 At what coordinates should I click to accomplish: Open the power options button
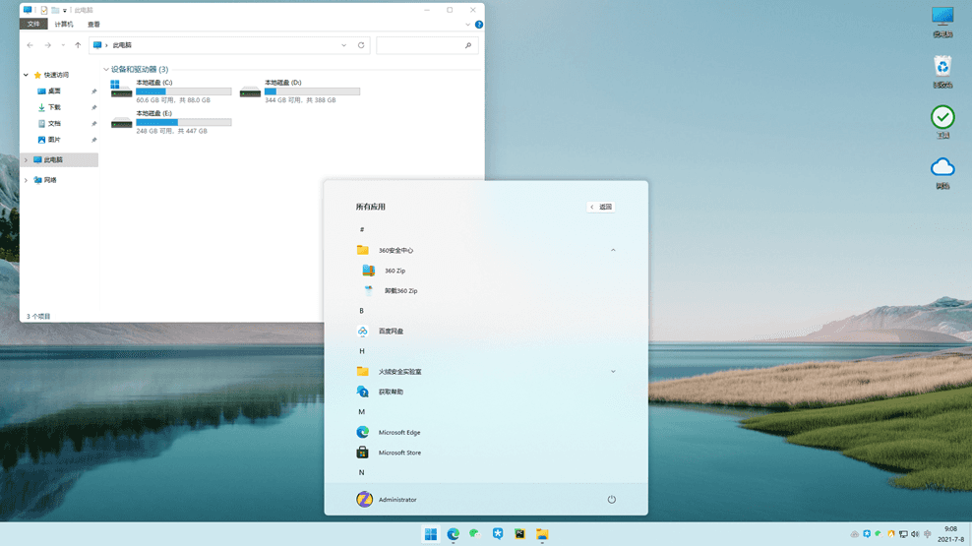point(611,499)
